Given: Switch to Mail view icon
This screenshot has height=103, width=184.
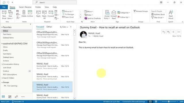Looking at the screenshot, I should click(3, 97).
